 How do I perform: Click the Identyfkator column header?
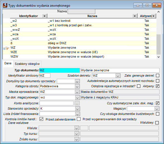tap(28, 16)
